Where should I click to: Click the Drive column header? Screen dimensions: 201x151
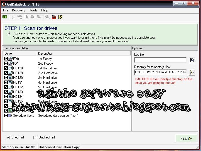click(19, 53)
